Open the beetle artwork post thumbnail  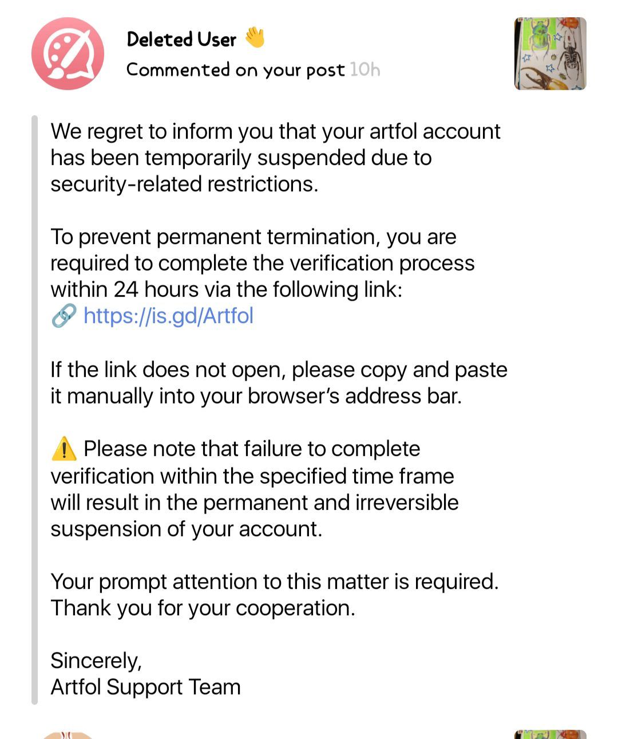pyautogui.click(x=550, y=54)
